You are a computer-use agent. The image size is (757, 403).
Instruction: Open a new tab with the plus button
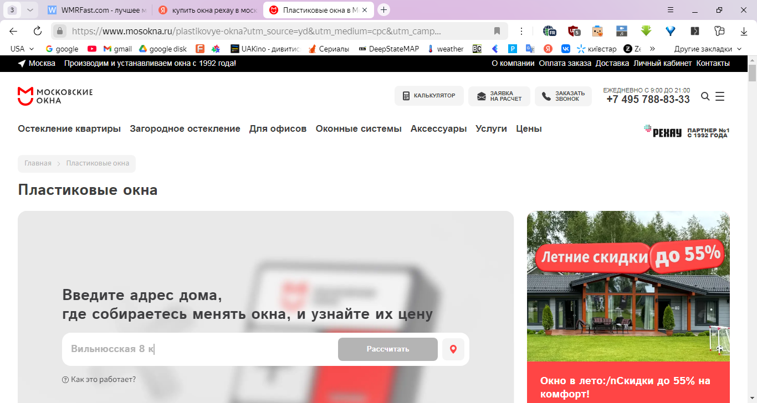(383, 10)
